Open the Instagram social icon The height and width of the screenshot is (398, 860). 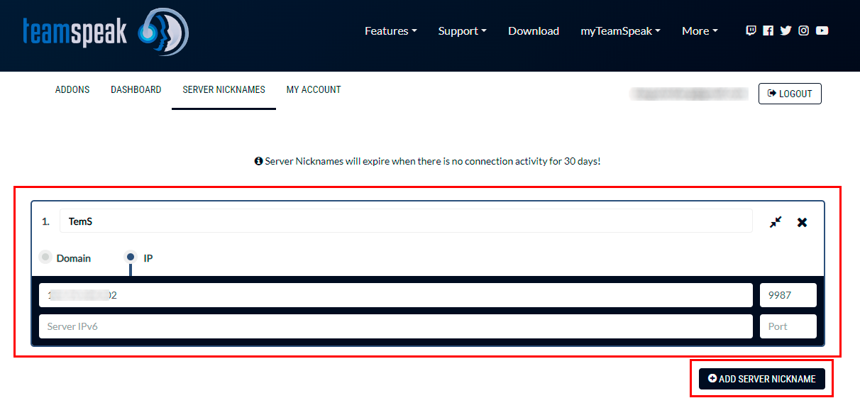tap(803, 31)
